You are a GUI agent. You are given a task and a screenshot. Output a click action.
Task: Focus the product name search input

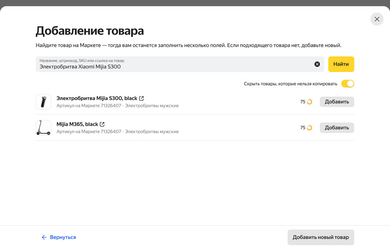tap(175, 67)
